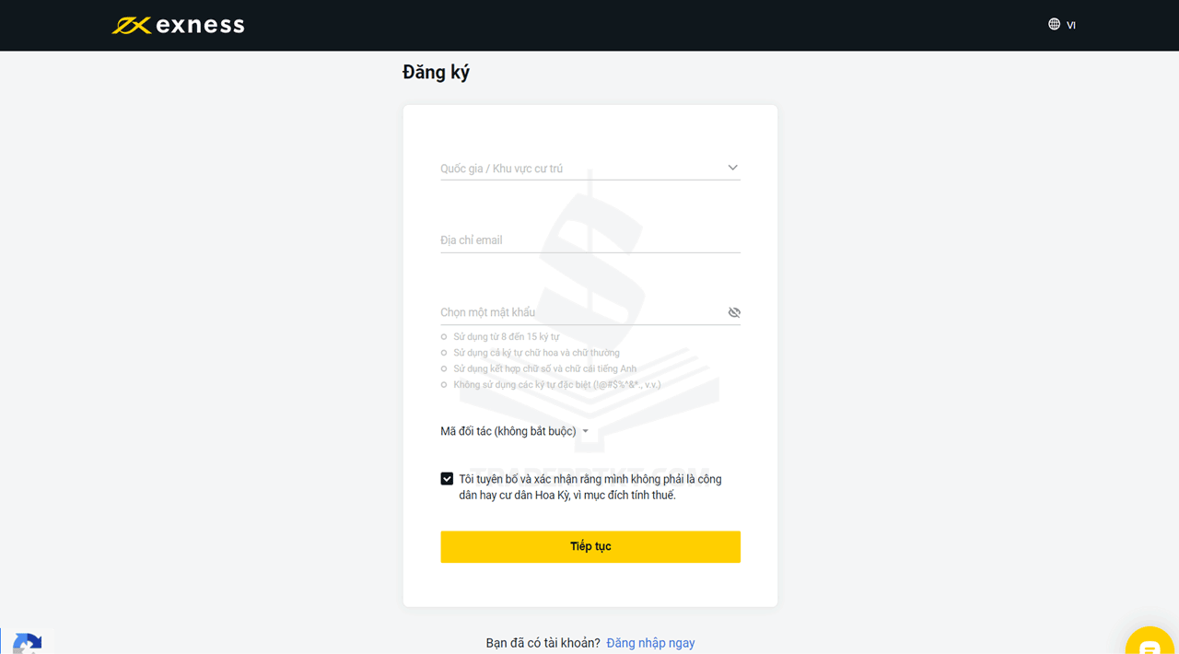Screen dimensions: 1179x654
Task: Follow the Đăng nhập ngay link
Action: point(650,643)
